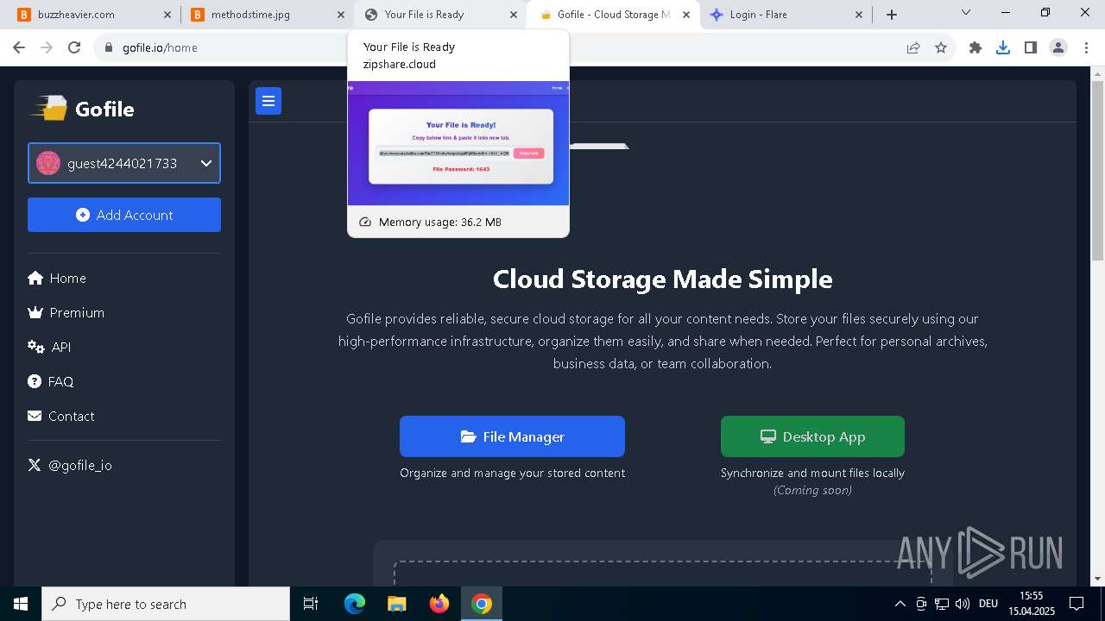Screen dimensions: 1105x621
Task: Click the taskbar search box
Action: tap(166, 604)
